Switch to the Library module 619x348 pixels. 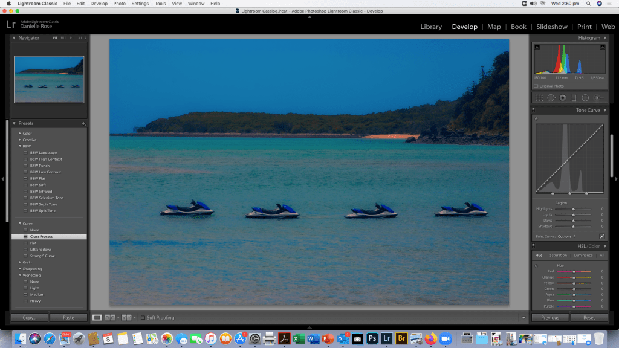(x=431, y=27)
